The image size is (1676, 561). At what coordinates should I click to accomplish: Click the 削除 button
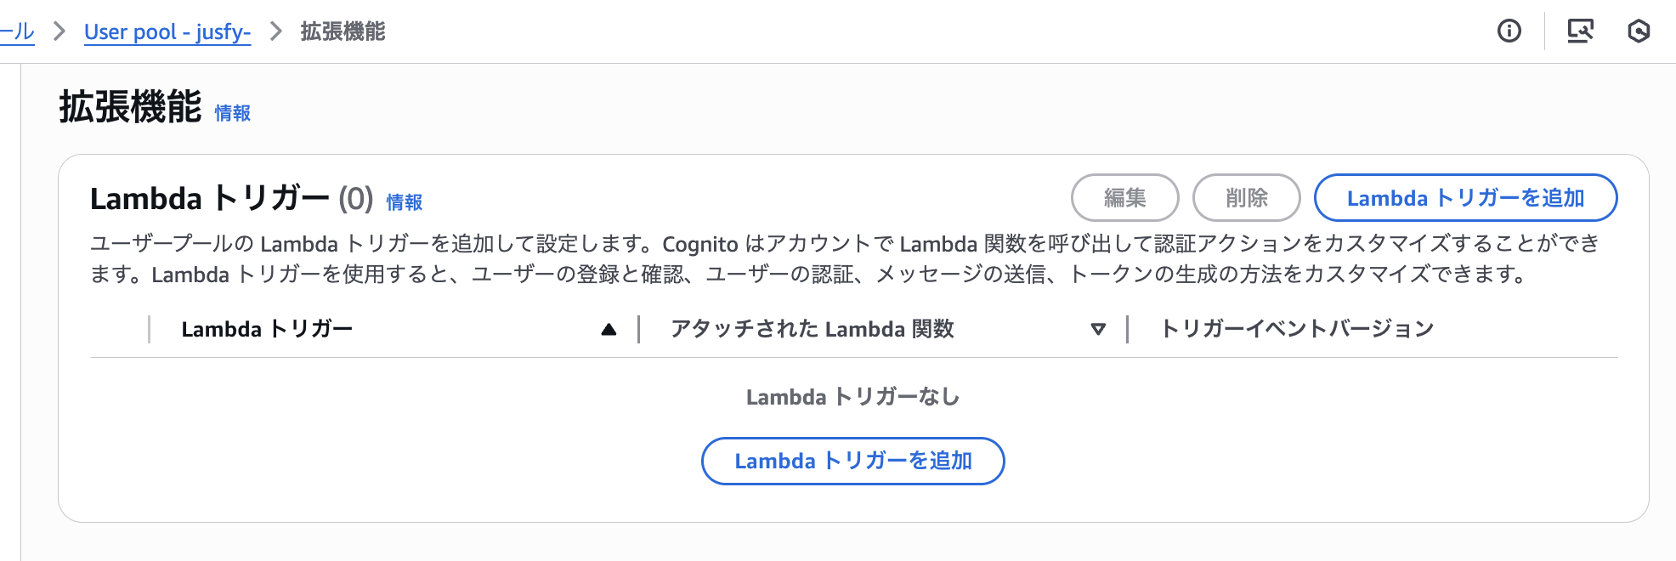point(1246,197)
